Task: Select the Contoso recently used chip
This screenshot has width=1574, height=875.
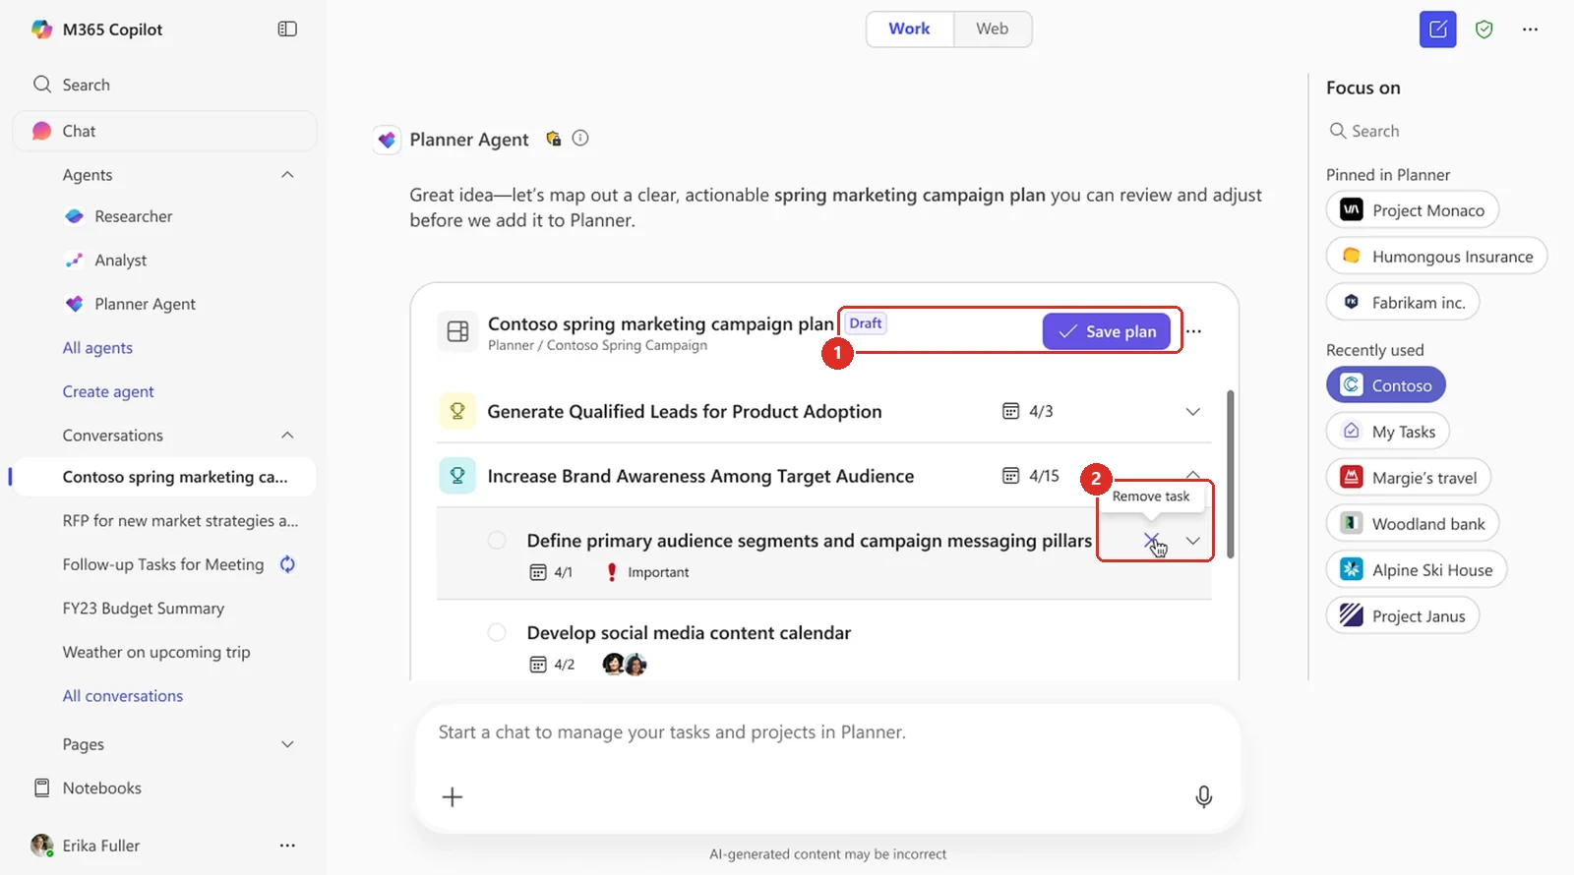Action: coord(1386,385)
